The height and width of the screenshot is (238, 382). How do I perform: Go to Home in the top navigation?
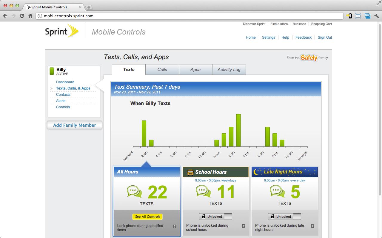[x=251, y=37]
